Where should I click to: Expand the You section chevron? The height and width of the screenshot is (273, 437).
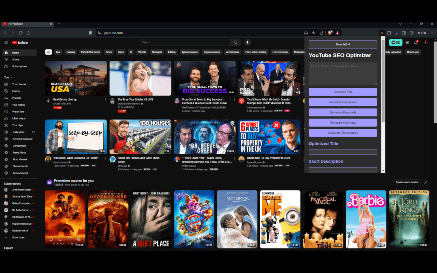(x=11, y=77)
